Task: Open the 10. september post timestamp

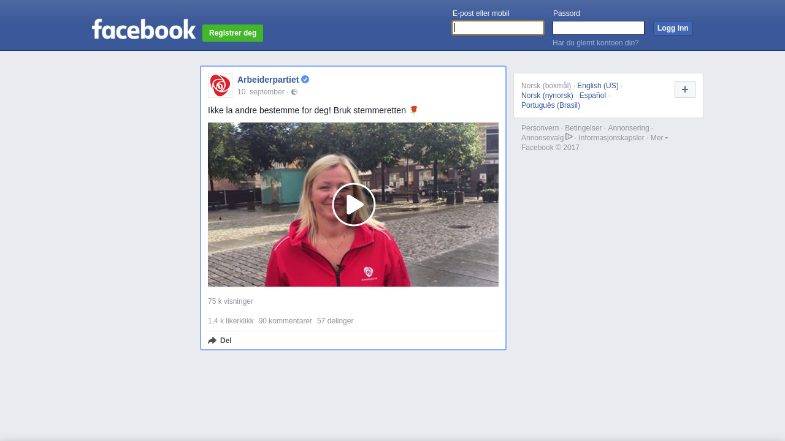Action: (261, 92)
